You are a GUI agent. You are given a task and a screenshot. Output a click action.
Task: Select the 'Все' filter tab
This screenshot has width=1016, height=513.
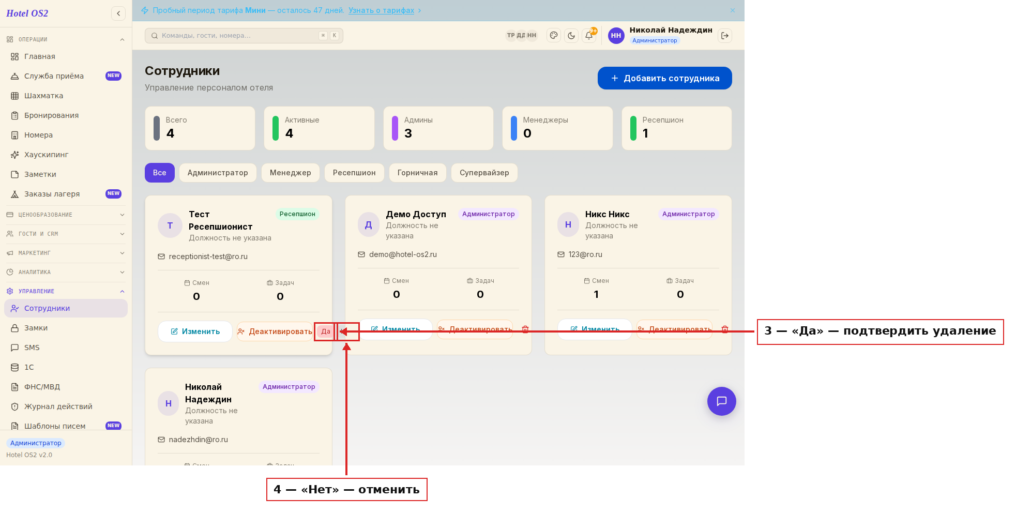point(160,173)
